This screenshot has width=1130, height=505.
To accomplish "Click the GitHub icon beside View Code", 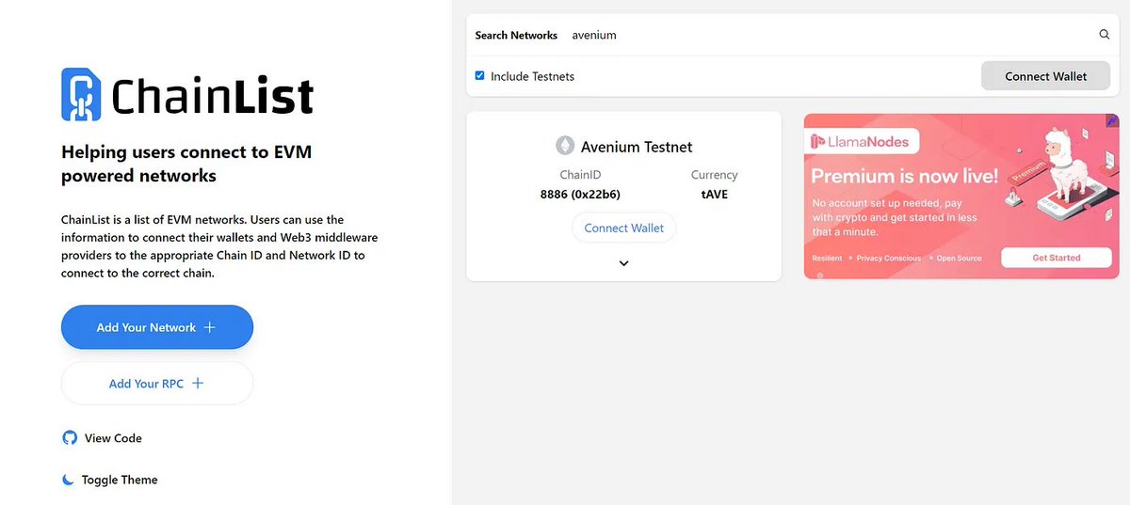I will click(x=69, y=438).
